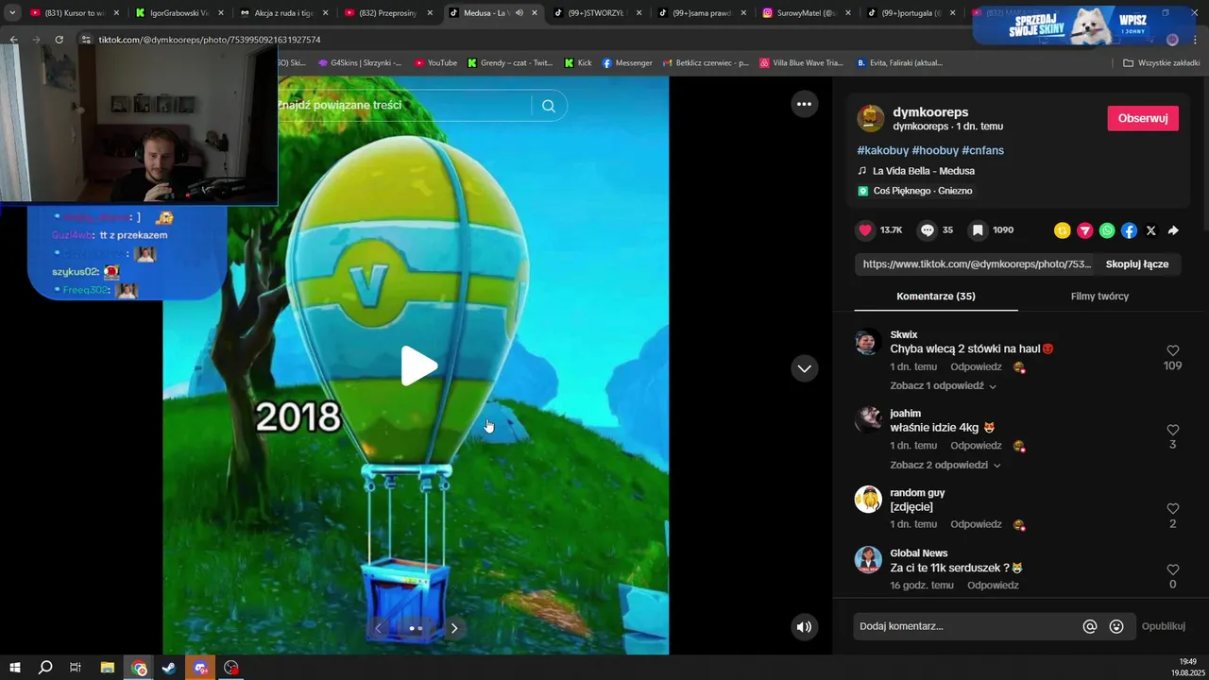Share the post to WhatsApp
The width and height of the screenshot is (1209, 680).
point(1107,230)
